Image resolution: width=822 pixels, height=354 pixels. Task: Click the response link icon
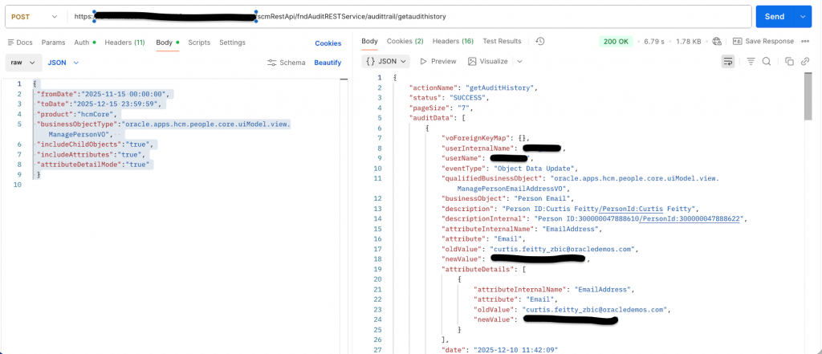pos(806,61)
